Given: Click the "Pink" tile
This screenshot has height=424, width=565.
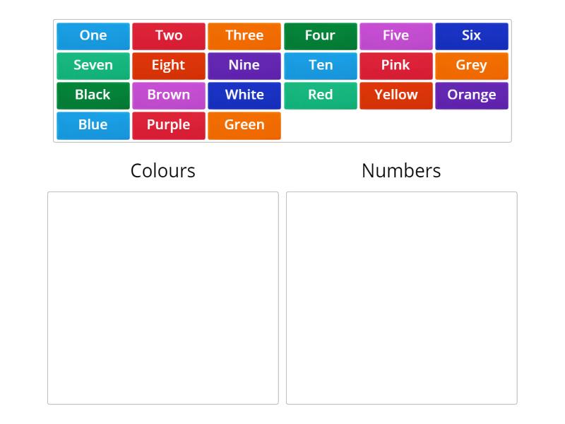Looking at the screenshot, I should coord(396,65).
